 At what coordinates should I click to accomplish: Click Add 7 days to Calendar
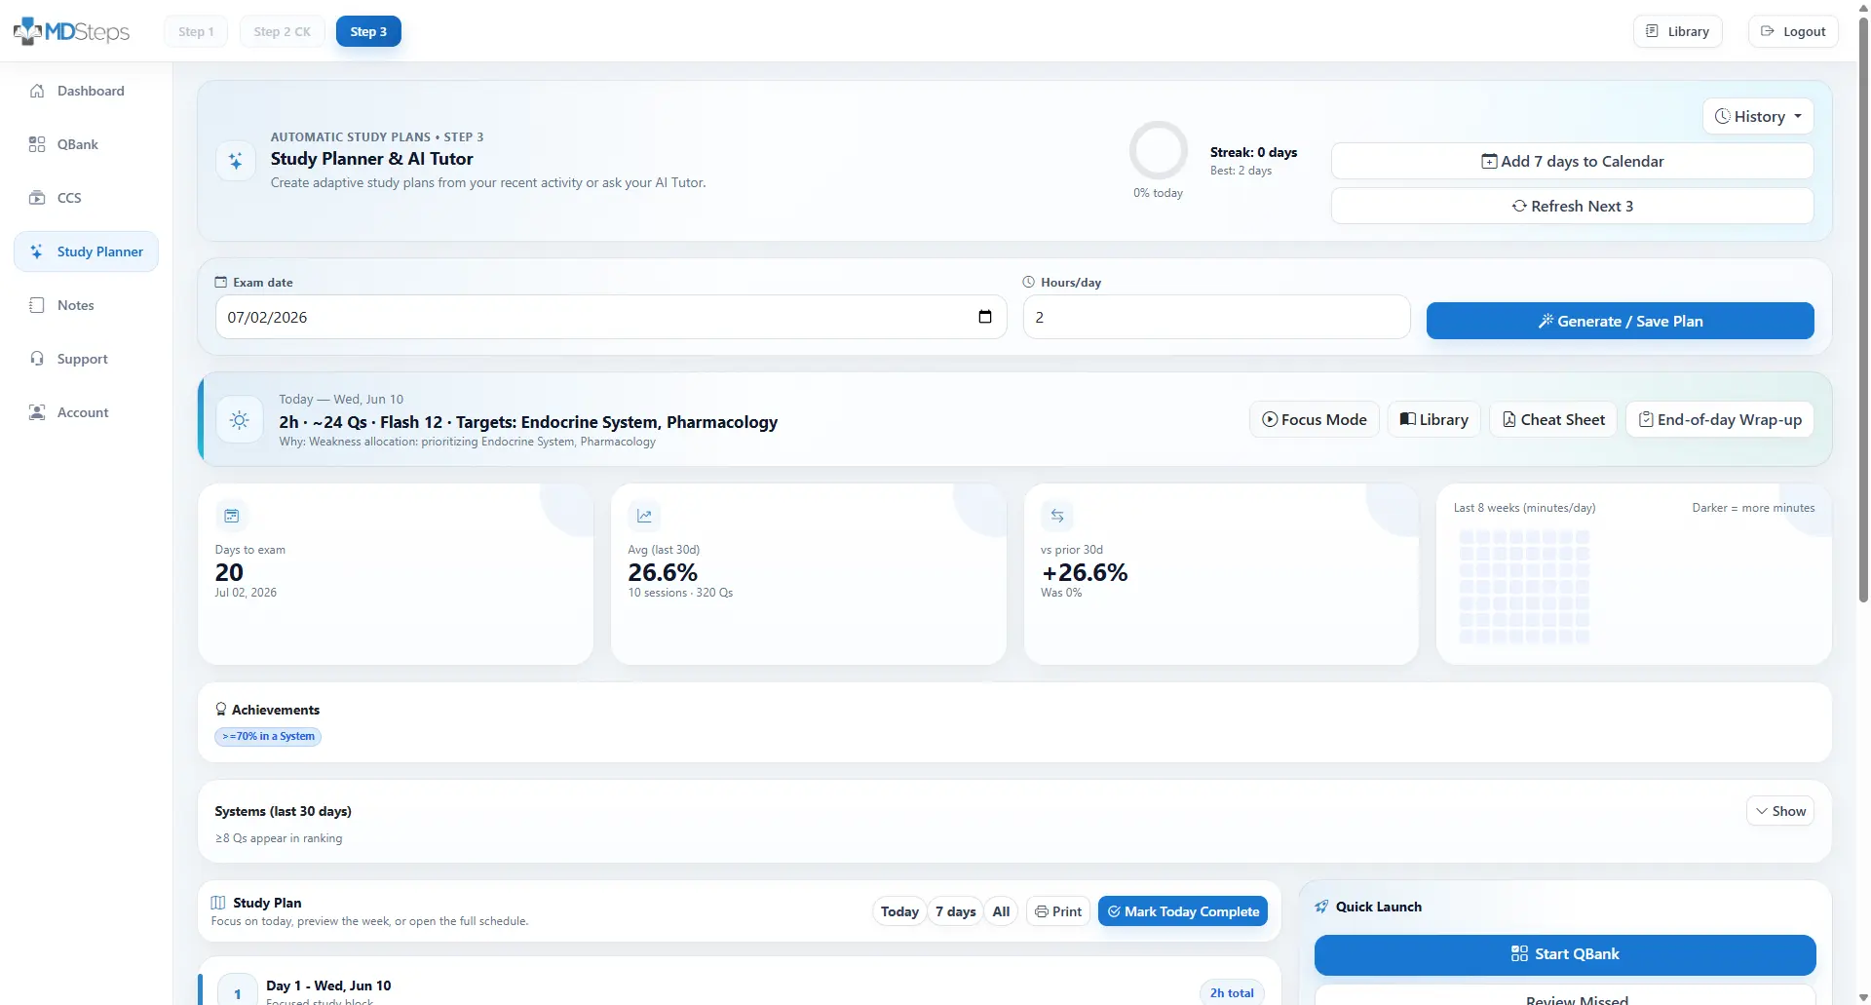coord(1572,161)
